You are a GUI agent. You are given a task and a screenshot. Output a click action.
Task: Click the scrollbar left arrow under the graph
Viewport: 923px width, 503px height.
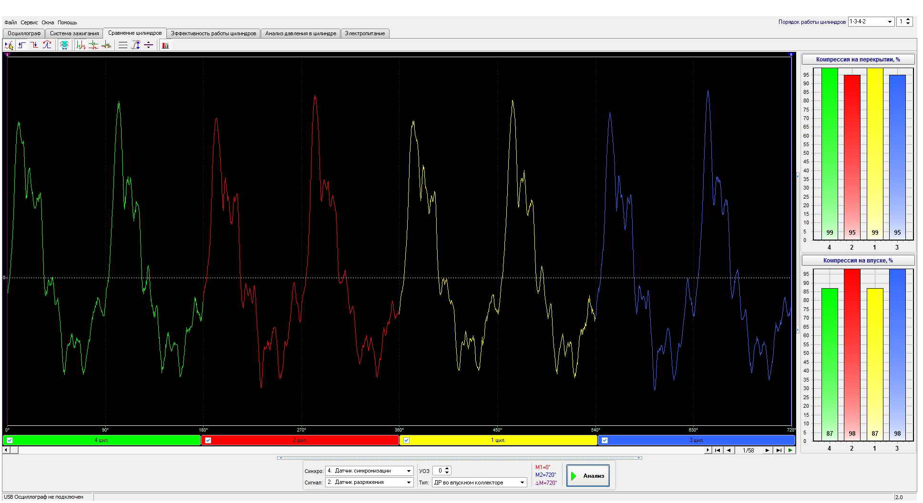(x=6, y=450)
